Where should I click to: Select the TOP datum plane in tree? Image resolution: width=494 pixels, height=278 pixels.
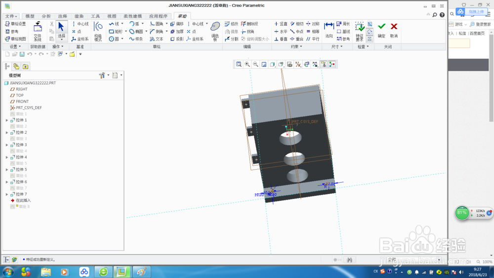(17, 95)
